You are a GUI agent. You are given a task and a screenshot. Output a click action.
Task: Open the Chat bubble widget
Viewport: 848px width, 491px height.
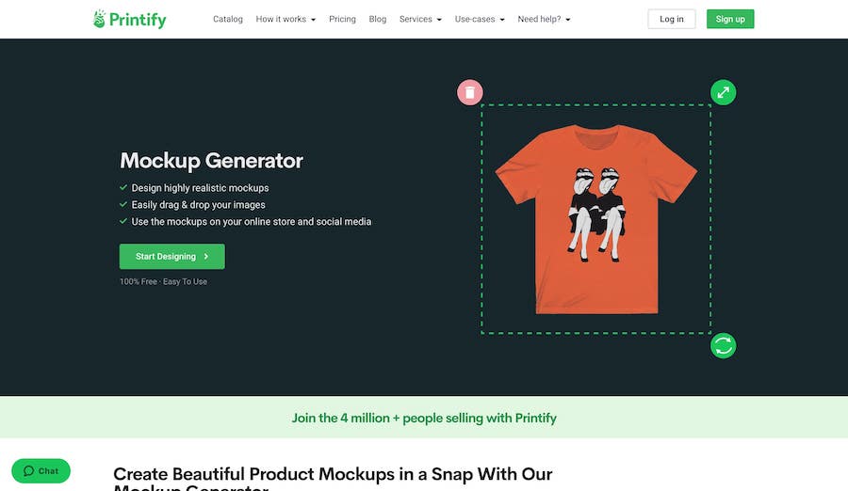[41, 471]
